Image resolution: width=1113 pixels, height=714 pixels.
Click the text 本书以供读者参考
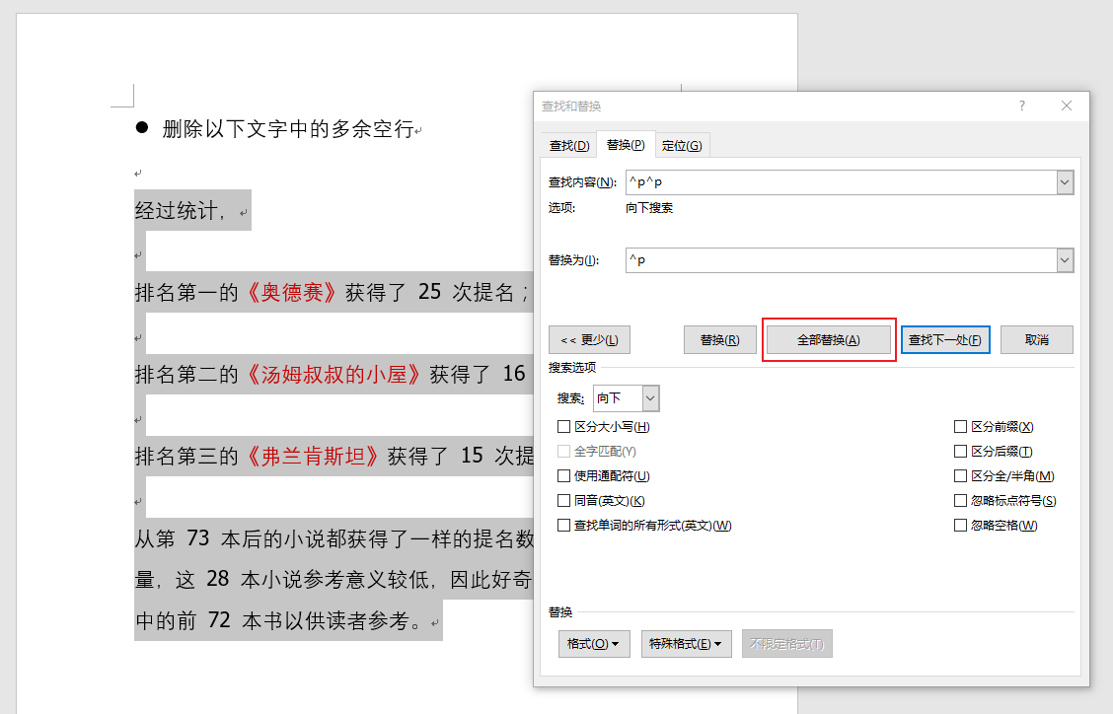326,621
